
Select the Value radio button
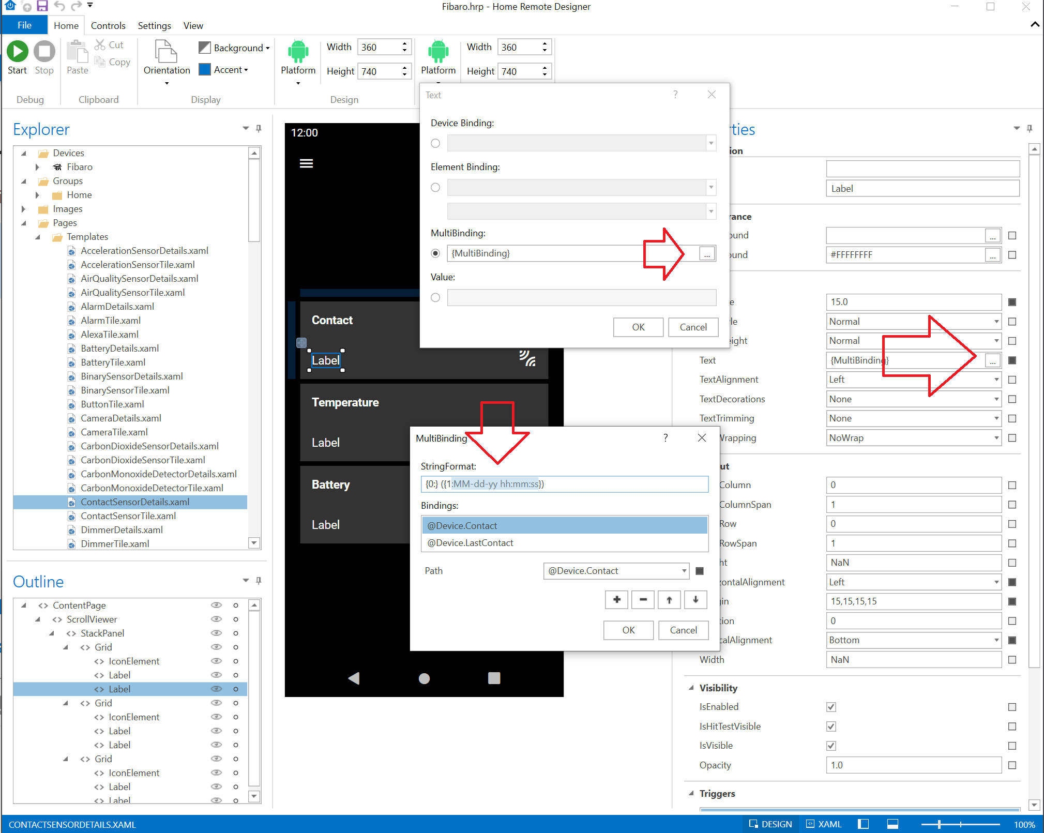(435, 297)
